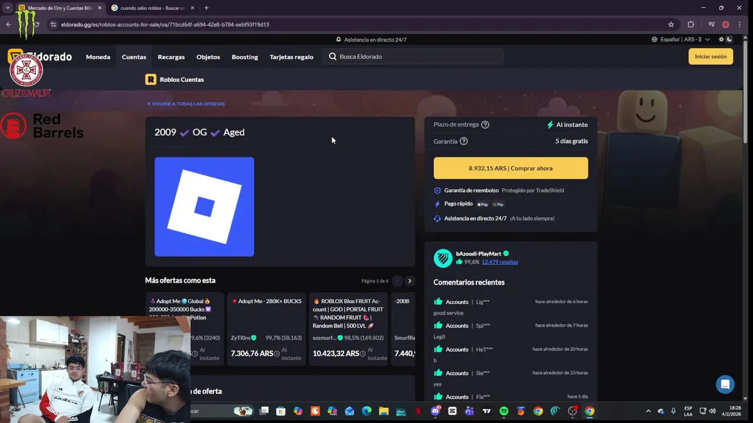Click the address bar URL
753x423 pixels.
pyautogui.click(x=165, y=25)
